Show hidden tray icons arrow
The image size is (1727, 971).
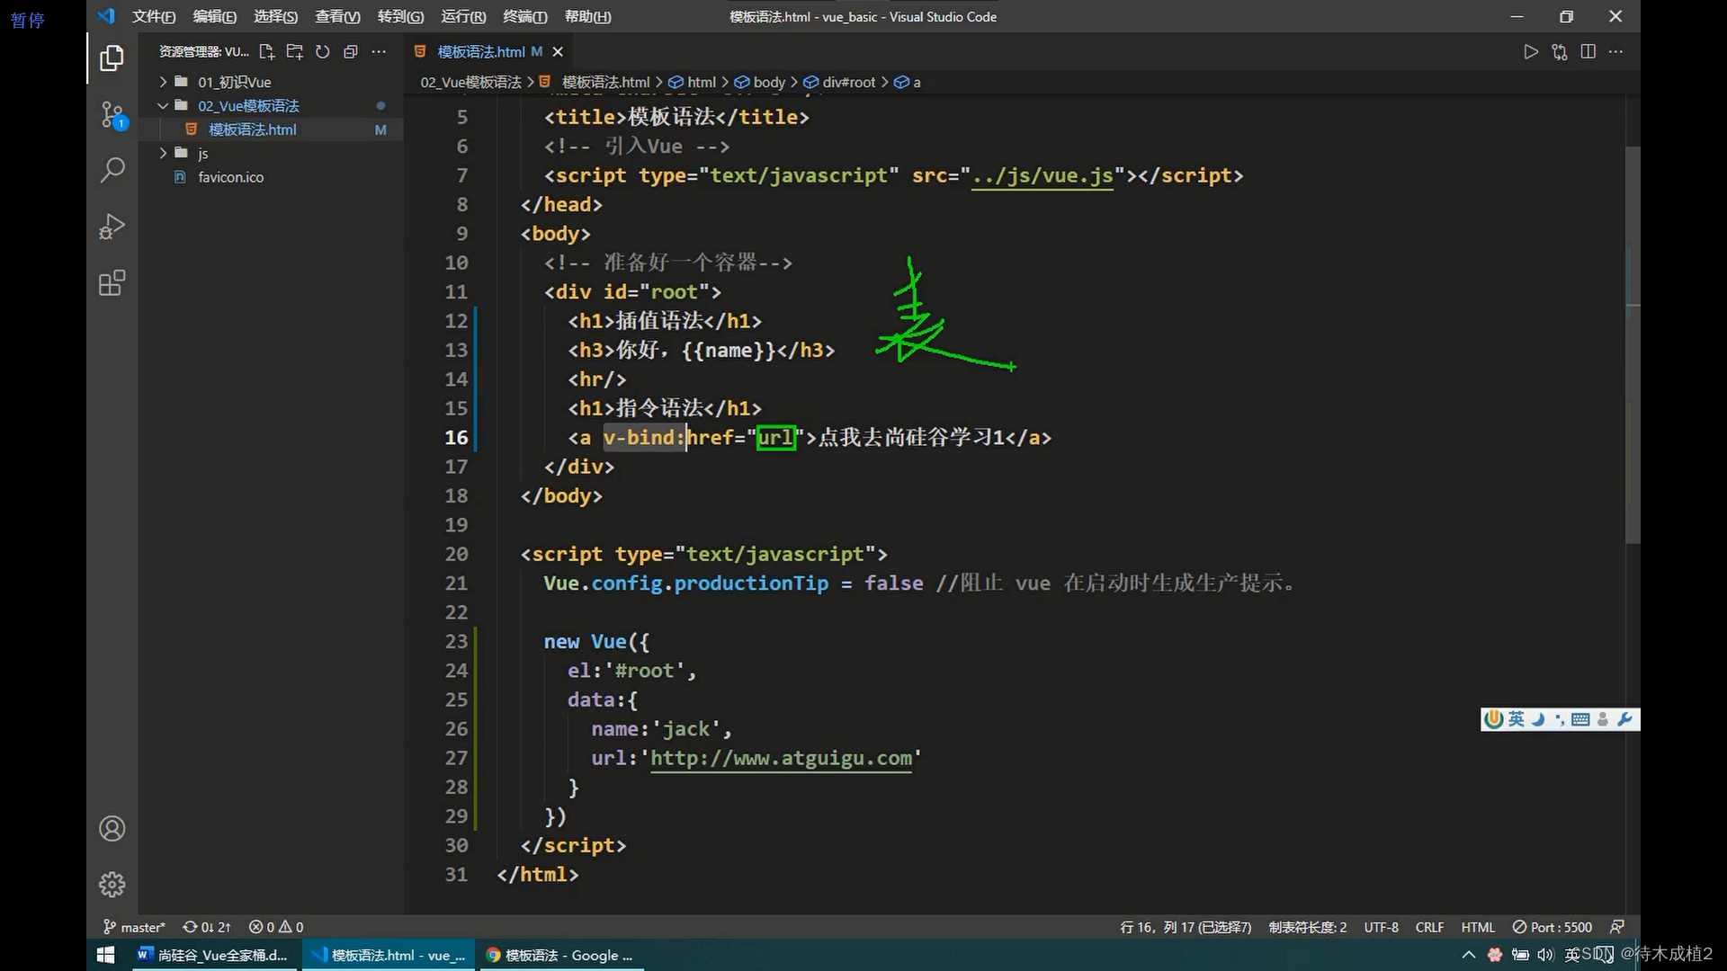click(x=1469, y=955)
